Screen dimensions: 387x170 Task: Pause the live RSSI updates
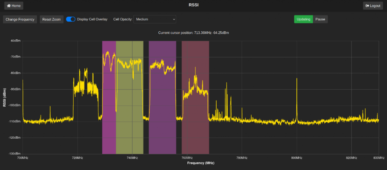pos(320,19)
